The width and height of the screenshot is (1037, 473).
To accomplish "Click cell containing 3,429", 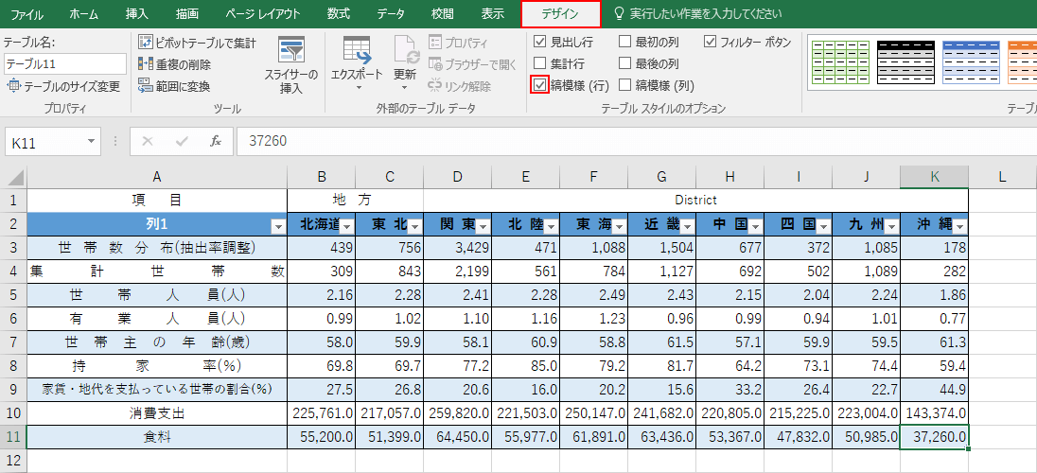I will tap(458, 248).
